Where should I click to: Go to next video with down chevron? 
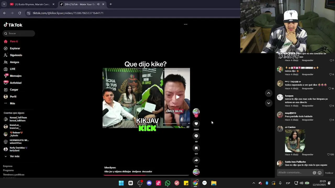[269, 103]
